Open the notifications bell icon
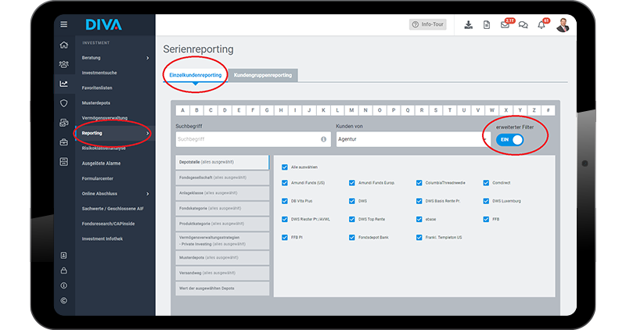 (x=541, y=25)
